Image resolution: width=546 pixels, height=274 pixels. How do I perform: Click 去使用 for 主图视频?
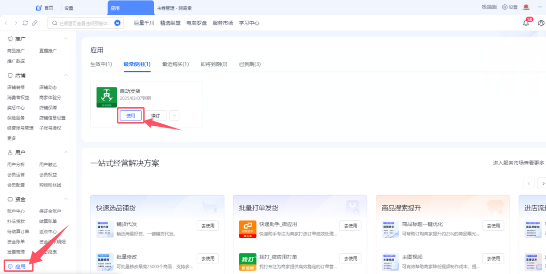[493, 259]
